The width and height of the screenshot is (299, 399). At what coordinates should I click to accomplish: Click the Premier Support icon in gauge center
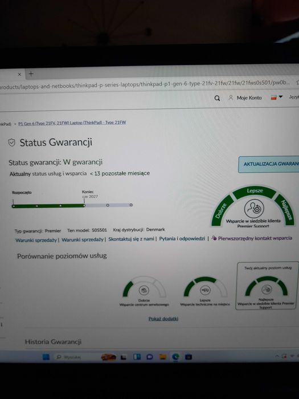[x=254, y=209]
